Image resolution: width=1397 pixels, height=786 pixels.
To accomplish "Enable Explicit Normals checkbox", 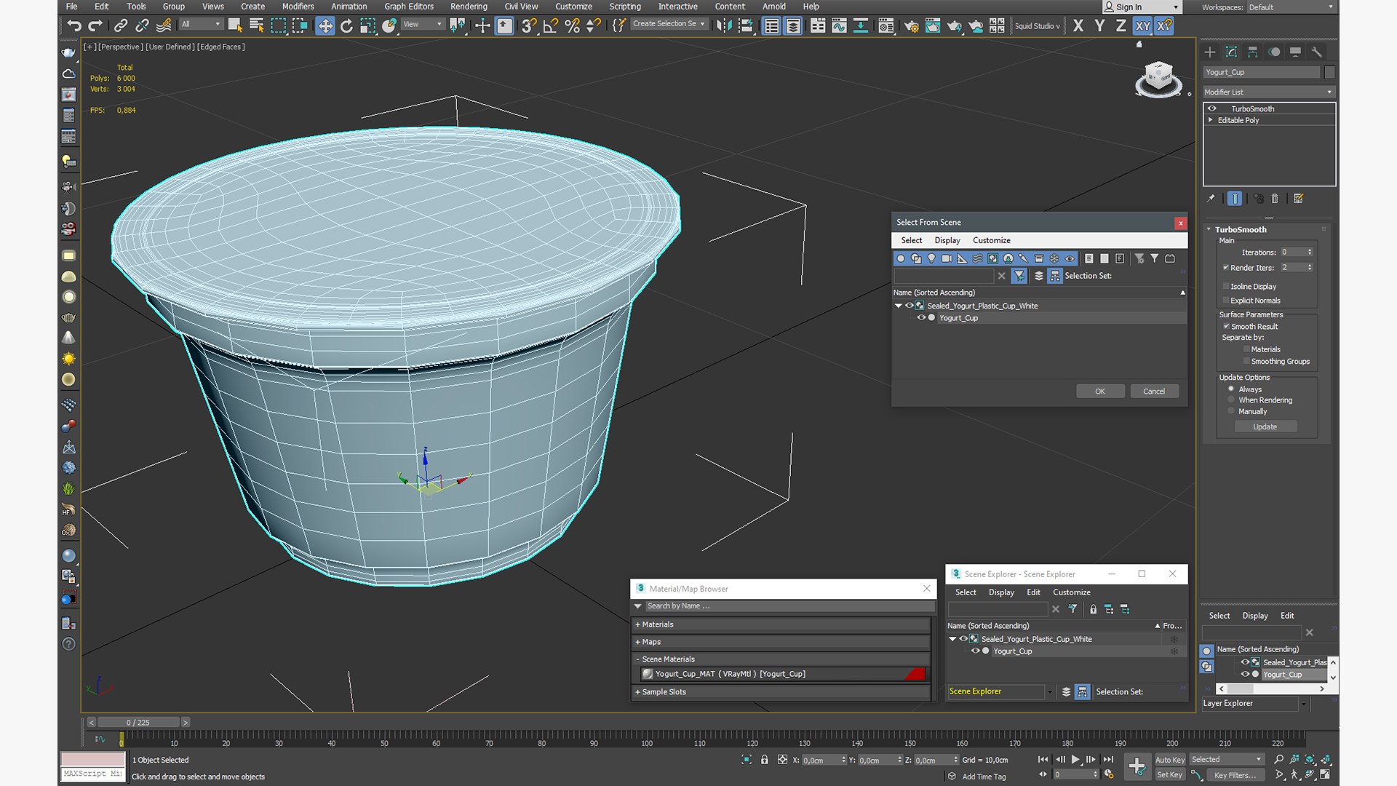I will (1226, 300).
